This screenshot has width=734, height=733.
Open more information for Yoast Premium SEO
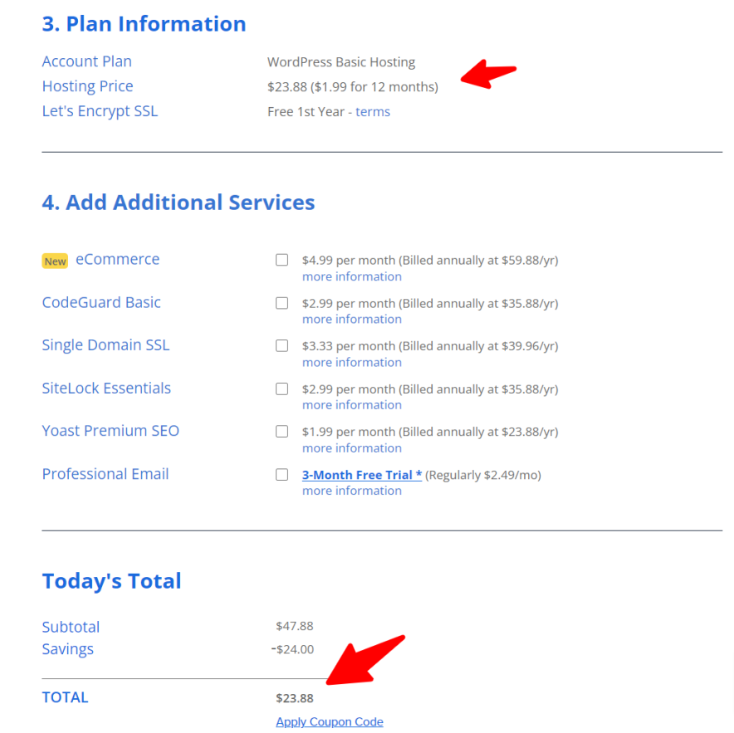(x=351, y=448)
